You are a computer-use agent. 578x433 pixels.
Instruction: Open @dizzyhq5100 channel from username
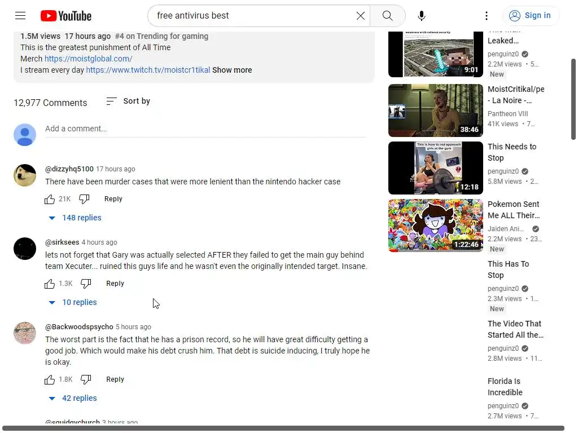click(69, 169)
